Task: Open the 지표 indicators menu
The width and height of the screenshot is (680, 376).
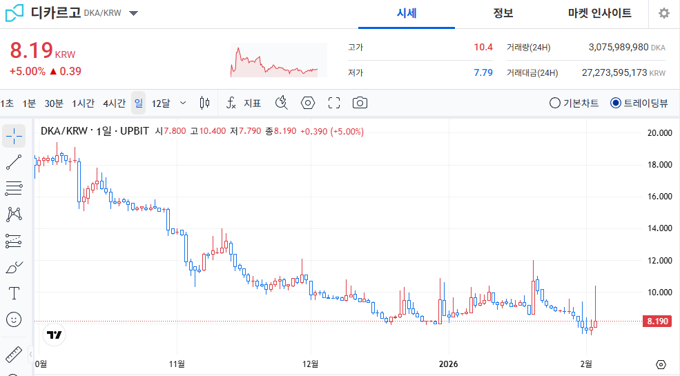Action: coord(244,103)
